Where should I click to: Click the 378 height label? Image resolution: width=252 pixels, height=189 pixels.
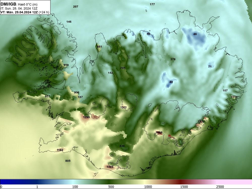coord(173,59)
